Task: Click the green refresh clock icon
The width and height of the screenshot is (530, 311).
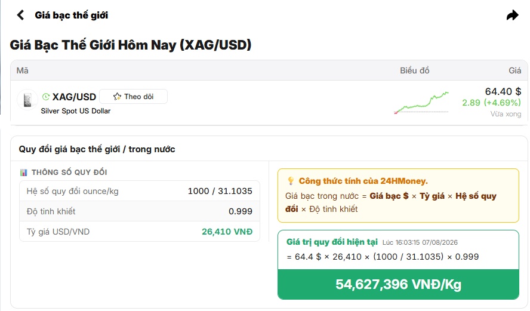Action: [x=45, y=97]
